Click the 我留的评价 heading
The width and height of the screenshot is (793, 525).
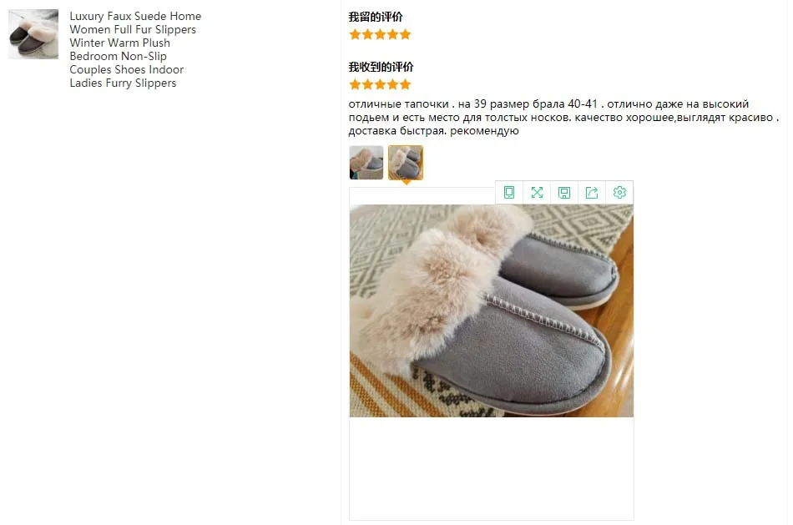(x=376, y=17)
